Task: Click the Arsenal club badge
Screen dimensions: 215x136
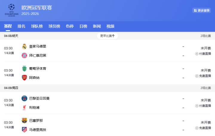Action: 24,78
